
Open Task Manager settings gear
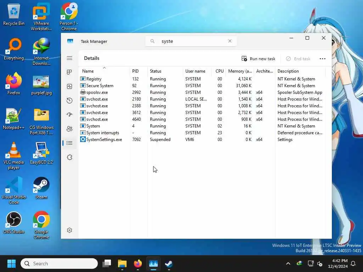(69, 230)
